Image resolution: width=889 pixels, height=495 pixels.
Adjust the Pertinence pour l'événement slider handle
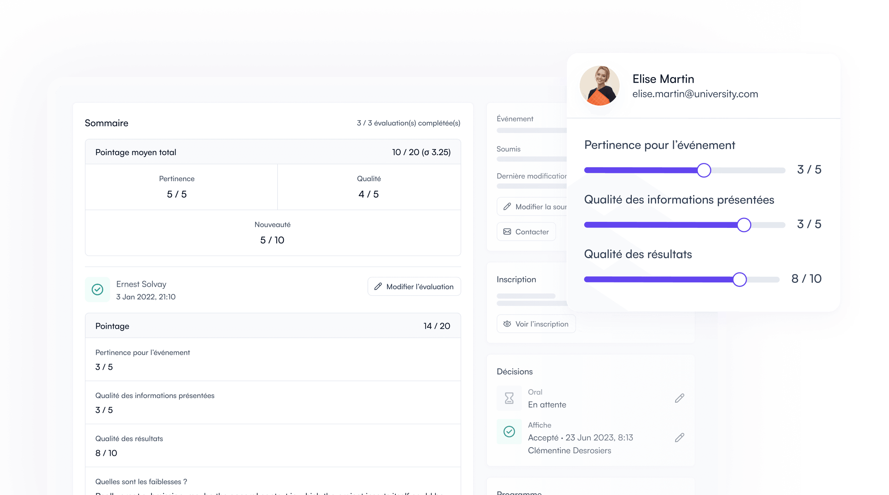[x=704, y=170]
